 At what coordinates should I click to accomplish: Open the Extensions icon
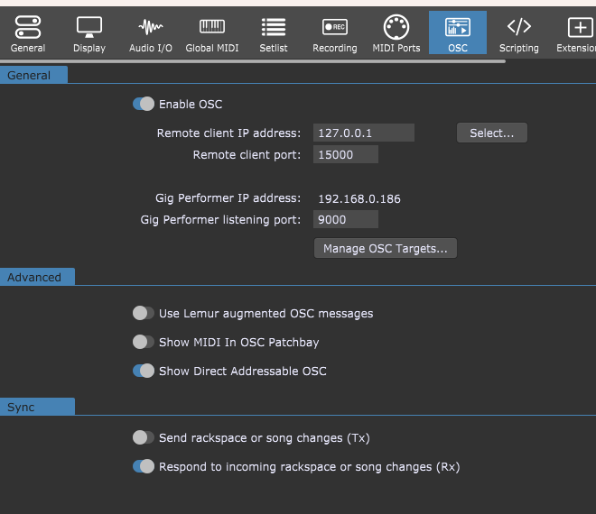[578, 28]
